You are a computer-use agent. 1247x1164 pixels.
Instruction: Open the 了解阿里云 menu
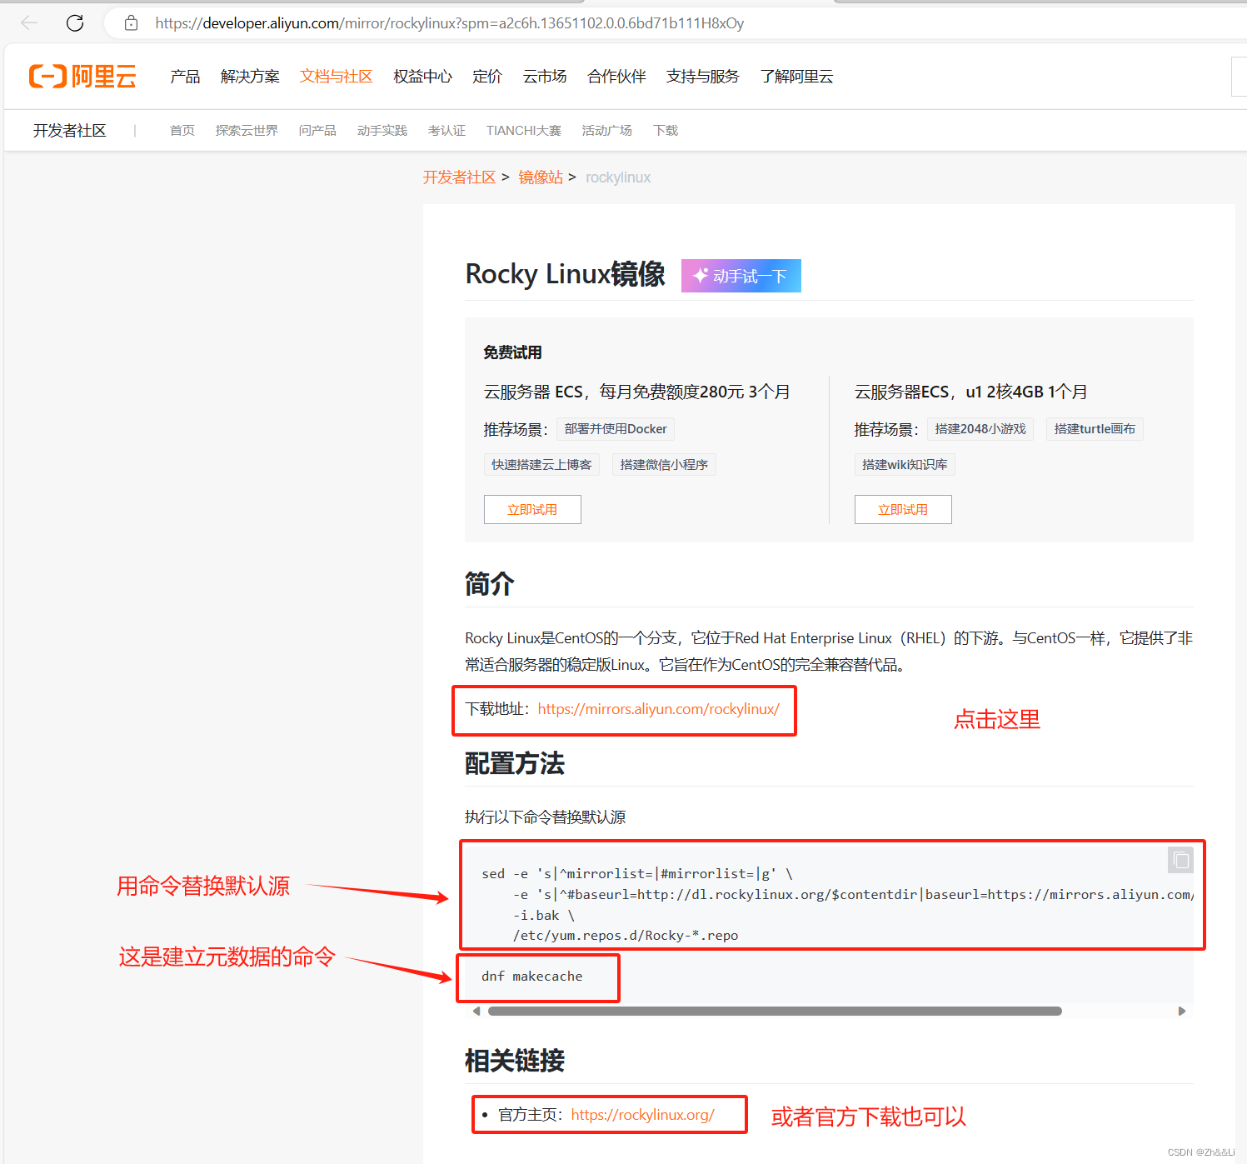[x=797, y=77]
